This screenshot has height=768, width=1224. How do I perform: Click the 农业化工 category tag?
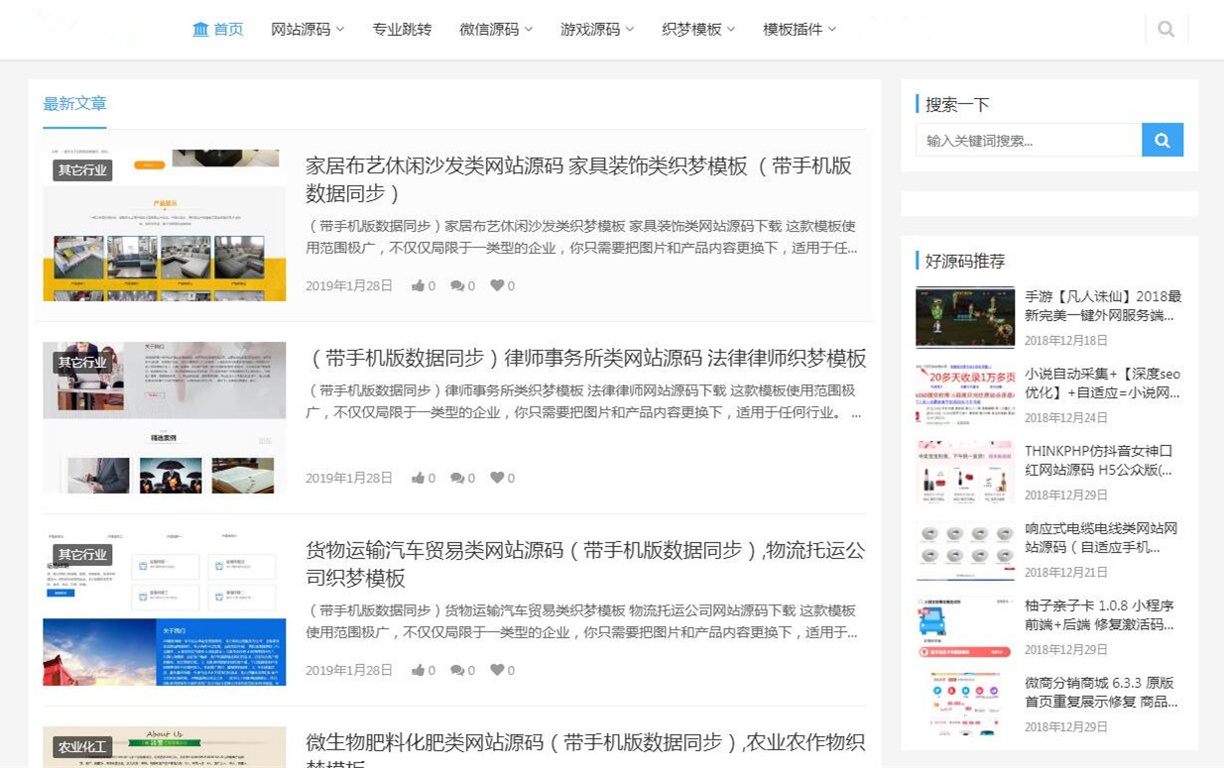[82, 746]
